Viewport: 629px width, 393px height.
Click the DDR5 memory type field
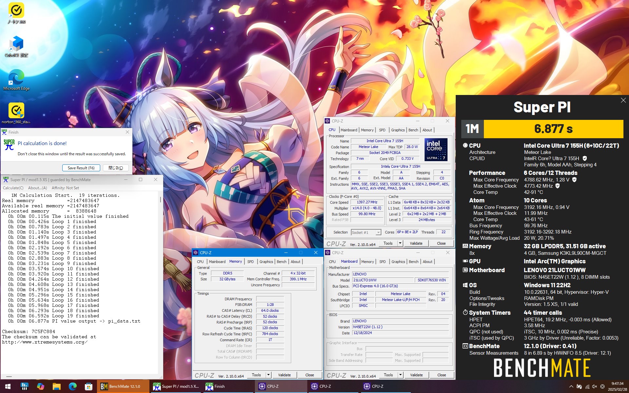227,273
